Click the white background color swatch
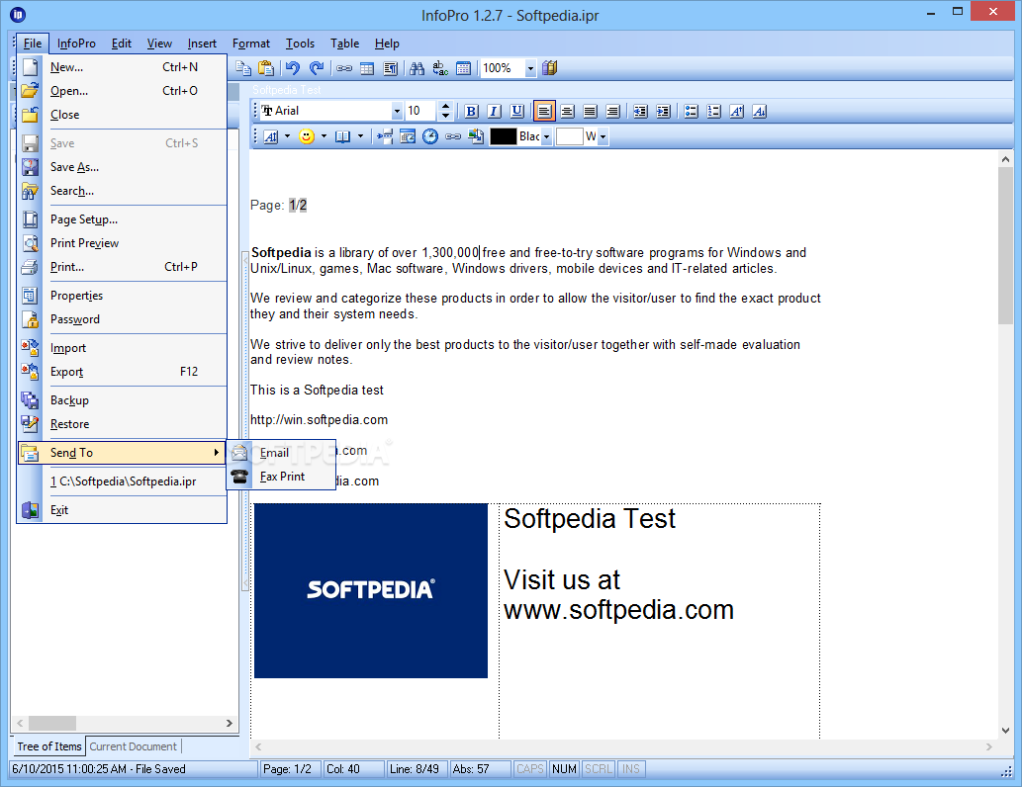 click(569, 136)
